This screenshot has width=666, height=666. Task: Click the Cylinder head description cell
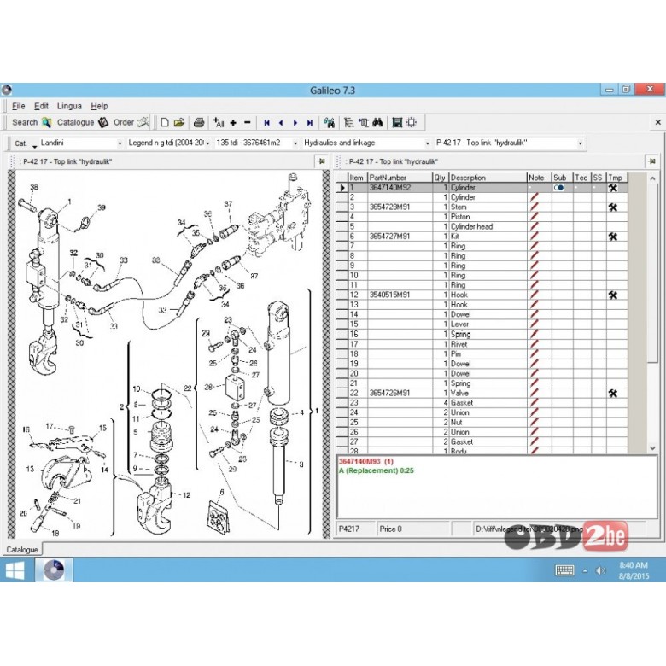tap(488, 226)
